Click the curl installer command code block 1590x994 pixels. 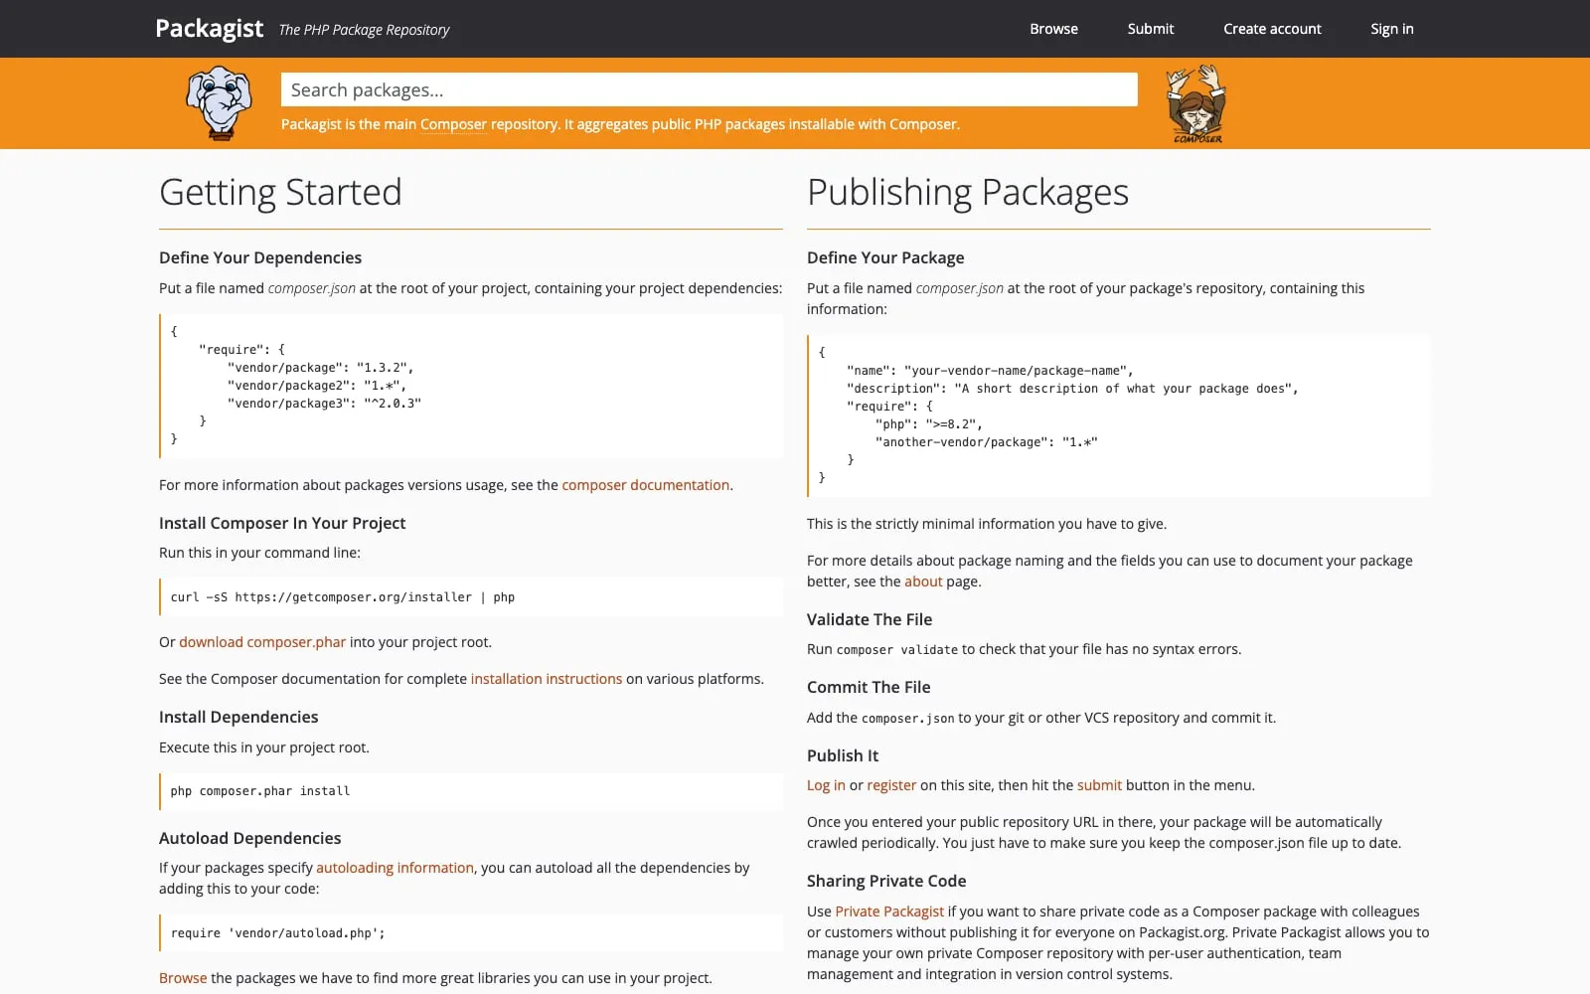point(471,597)
